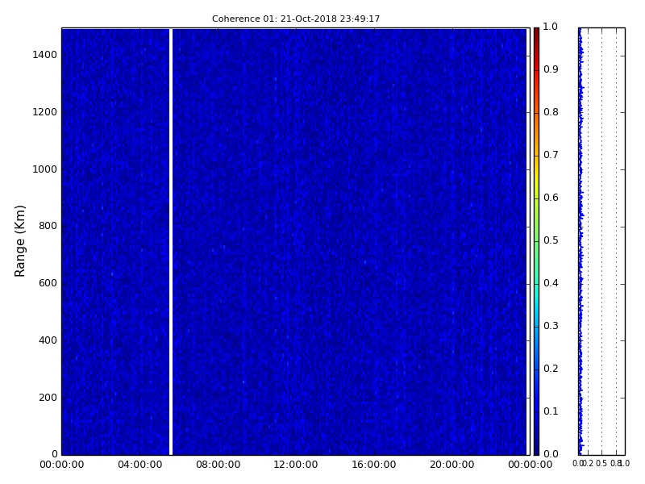
Task: Click the 16:00:00 time tick label
Action: 374,465
